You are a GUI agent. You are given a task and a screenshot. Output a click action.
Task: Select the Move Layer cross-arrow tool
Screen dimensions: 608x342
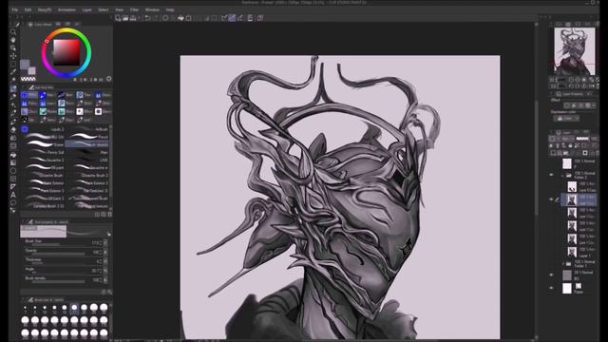coord(13,56)
